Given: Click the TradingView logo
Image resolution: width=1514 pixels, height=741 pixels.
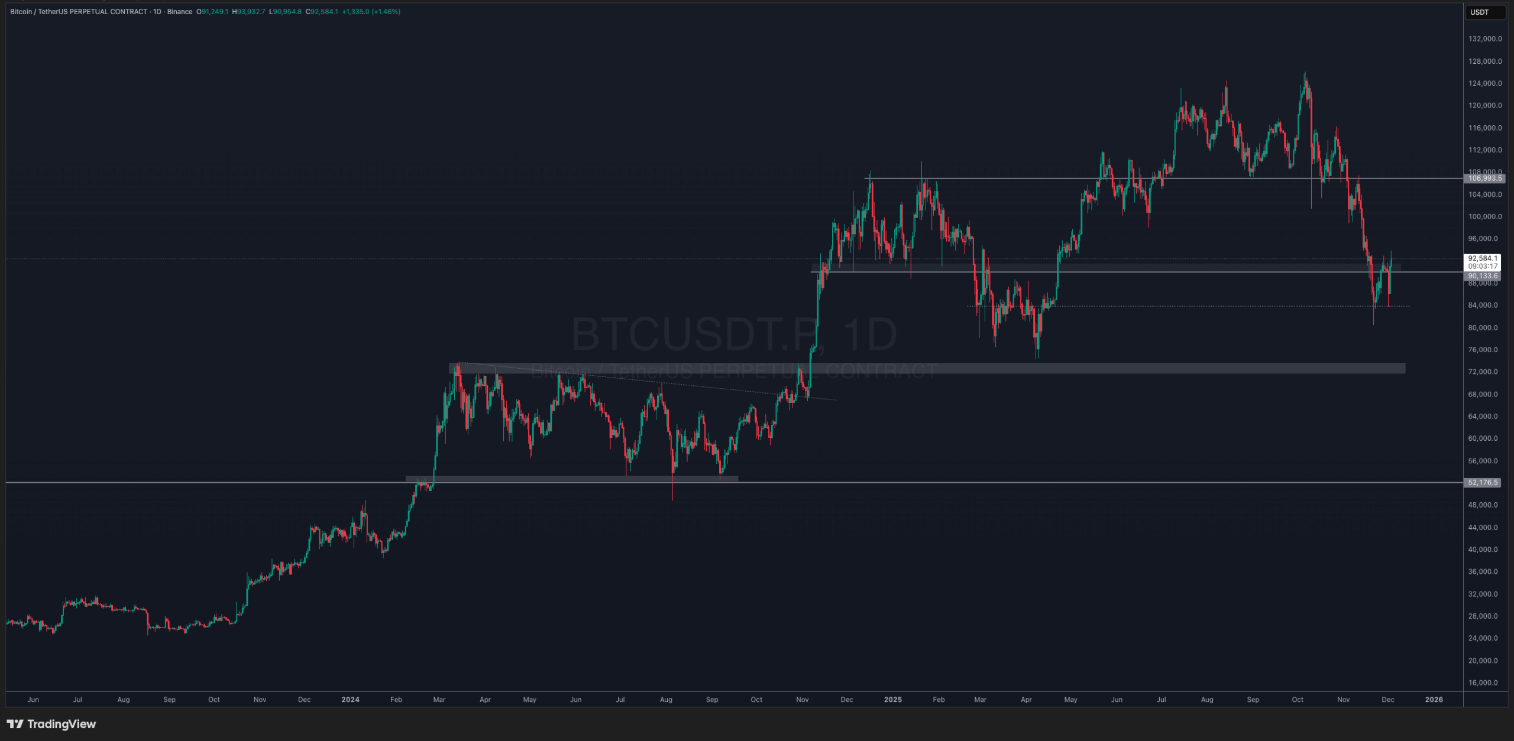Looking at the screenshot, I should click(x=51, y=724).
